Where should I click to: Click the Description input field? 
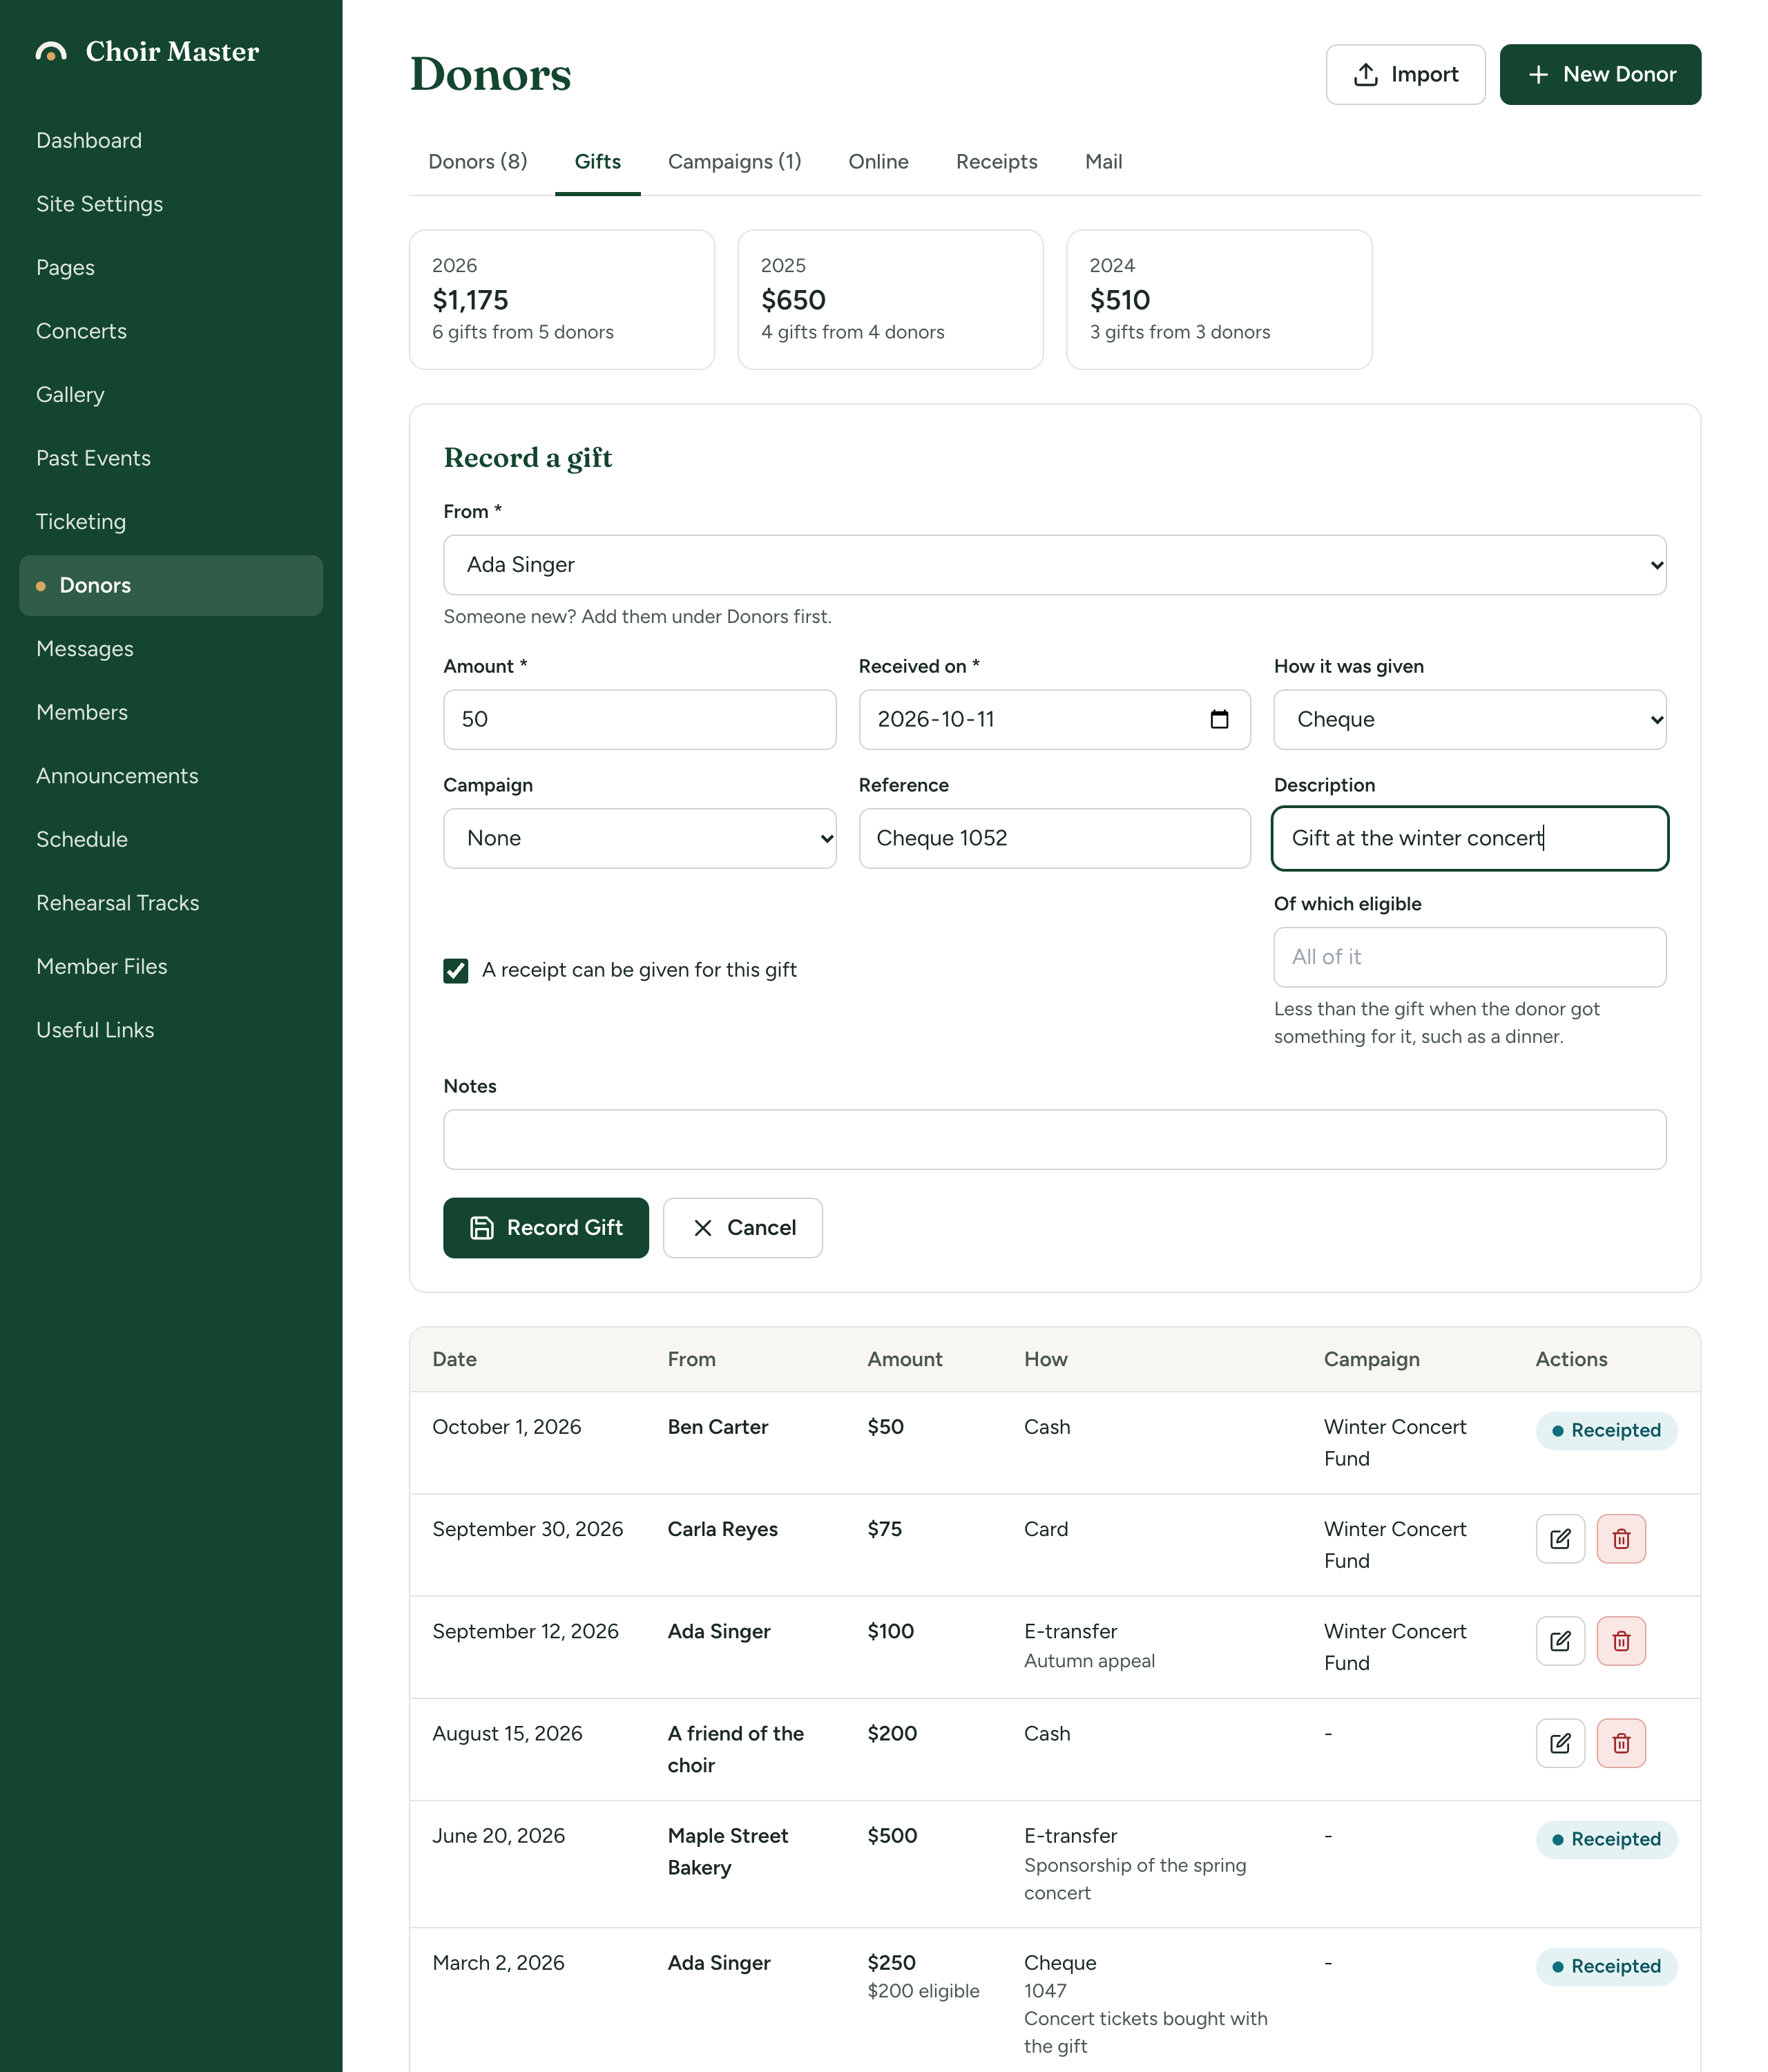pos(1469,838)
